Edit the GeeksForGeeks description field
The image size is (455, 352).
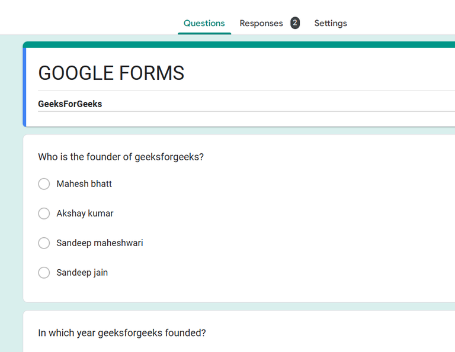(x=246, y=104)
